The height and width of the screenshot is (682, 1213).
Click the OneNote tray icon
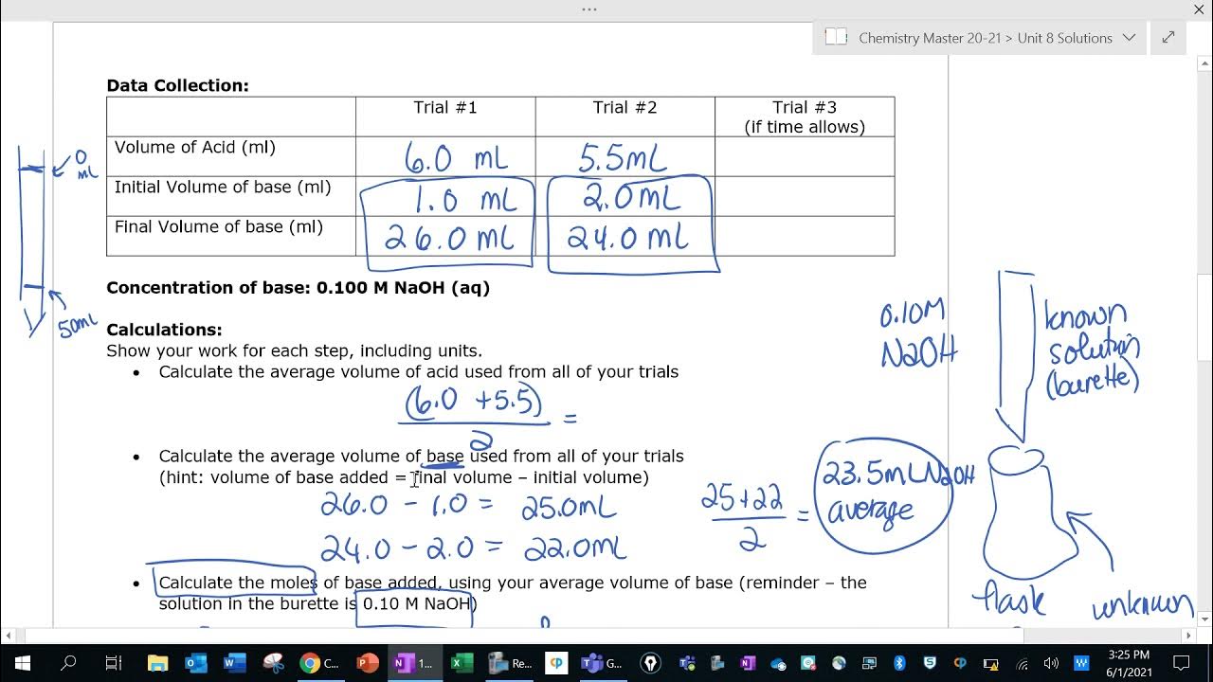(x=748, y=663)
